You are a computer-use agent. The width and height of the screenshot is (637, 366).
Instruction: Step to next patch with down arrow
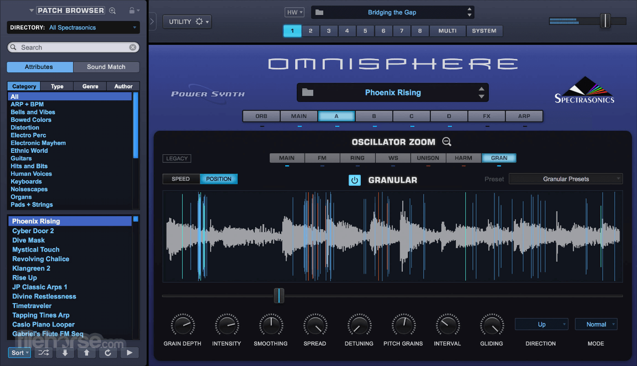pyautogui.click(x=65, y=353)
